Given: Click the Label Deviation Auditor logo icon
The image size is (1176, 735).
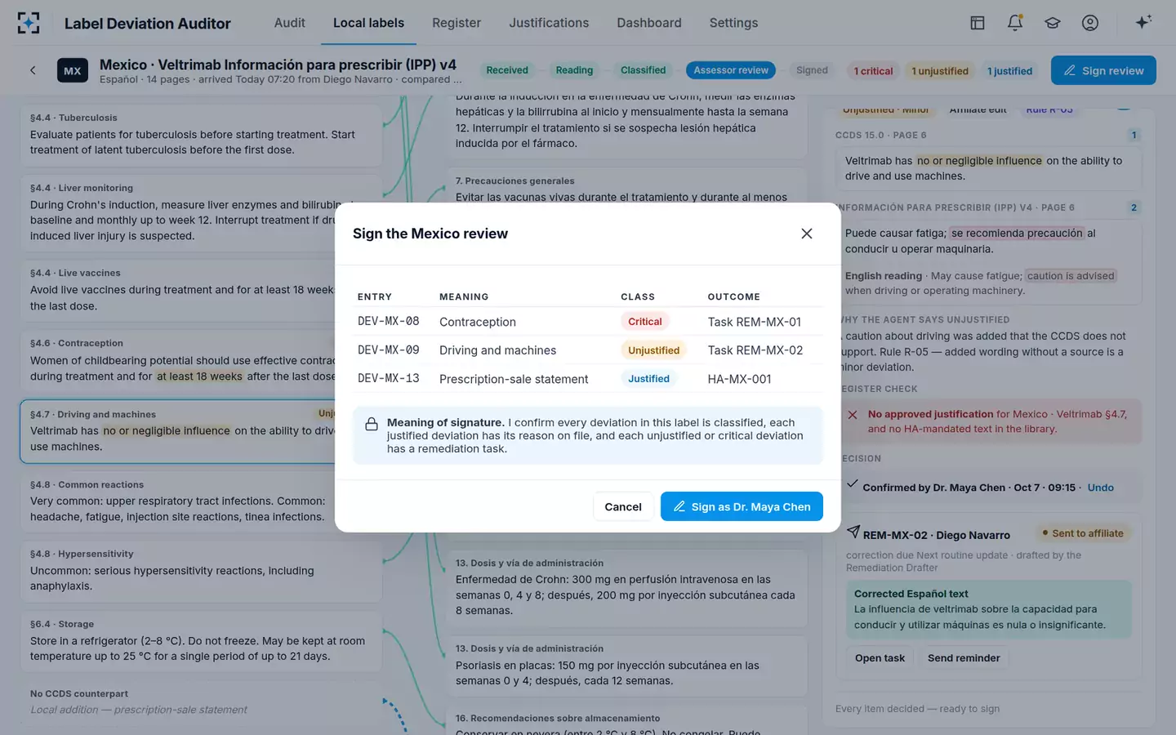Looking at the screenshot, I should [x=29, y=23].
